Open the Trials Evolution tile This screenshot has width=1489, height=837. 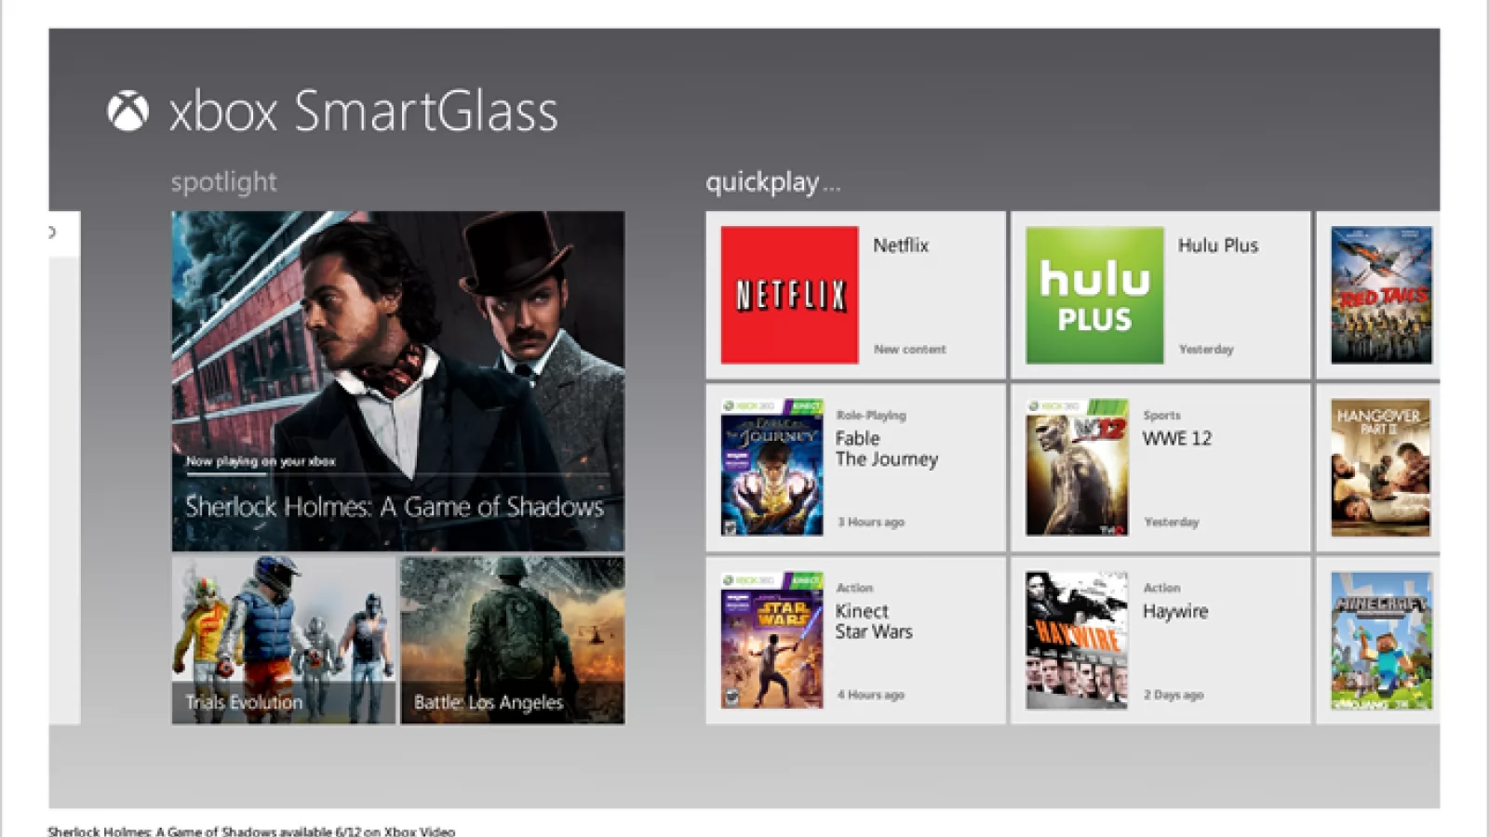point(284,641)
